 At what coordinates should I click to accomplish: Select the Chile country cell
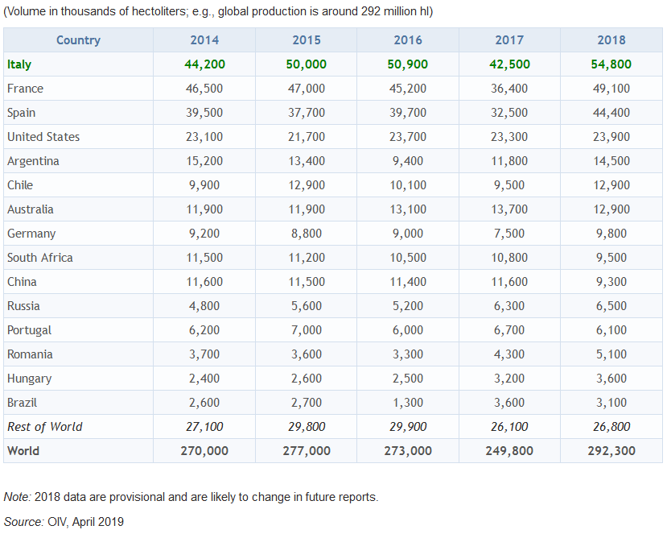pyautogui.click(x=20, y=185)
